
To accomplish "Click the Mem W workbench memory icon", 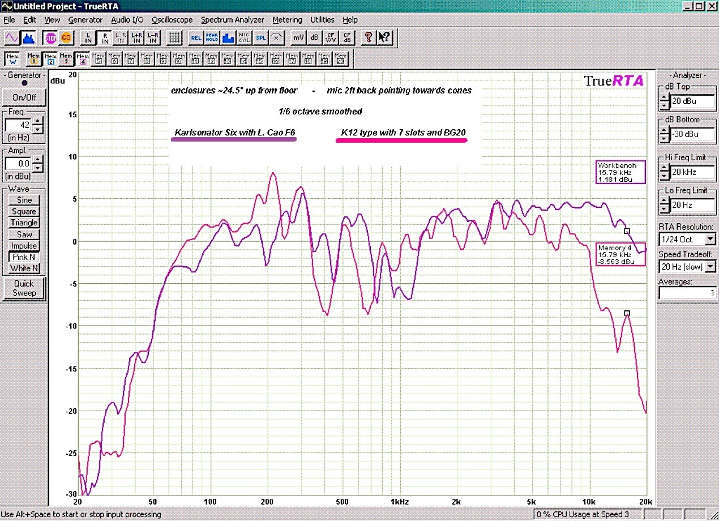I will 12,58.
